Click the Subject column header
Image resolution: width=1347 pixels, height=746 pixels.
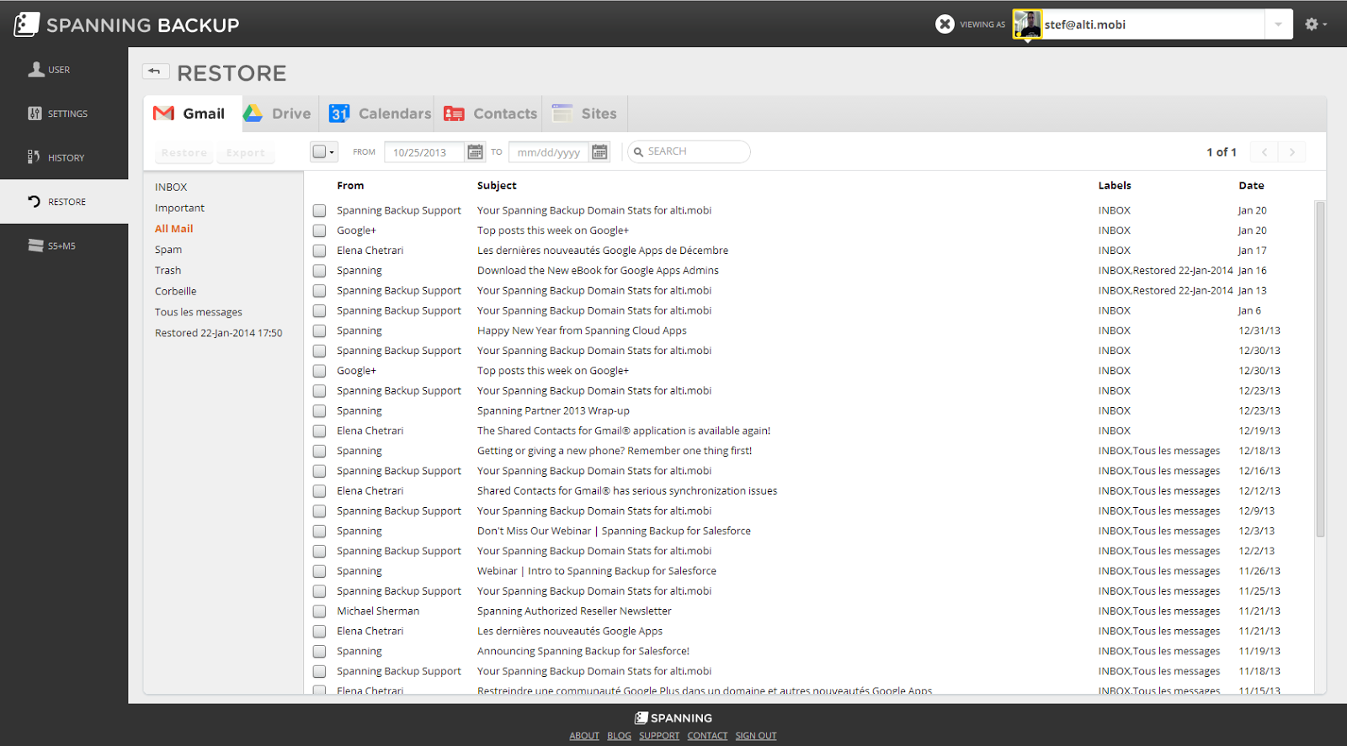(x=497, y=186)
